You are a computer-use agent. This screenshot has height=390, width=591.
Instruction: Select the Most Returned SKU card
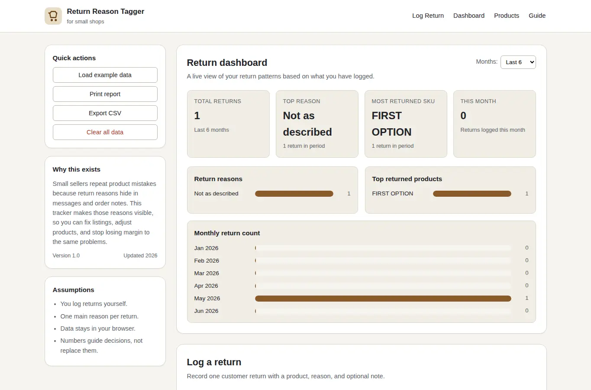[406, 124]
